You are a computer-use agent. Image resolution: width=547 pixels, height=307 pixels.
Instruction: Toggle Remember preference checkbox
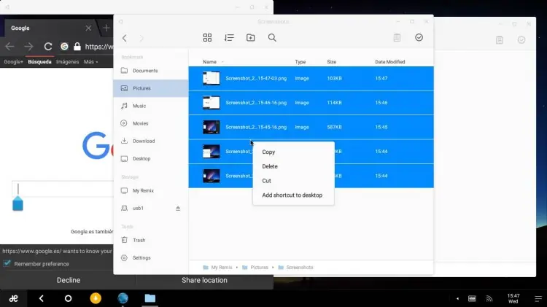7,263
